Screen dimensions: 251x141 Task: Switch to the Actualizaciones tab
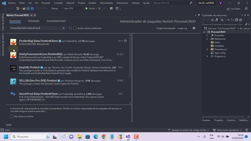(x=56, y=21)
